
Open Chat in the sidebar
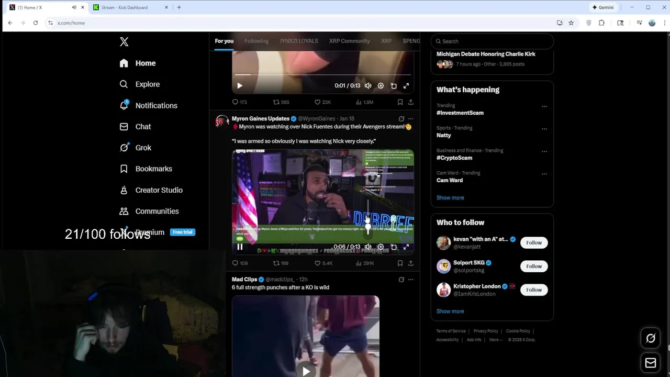tap(135, 127)
